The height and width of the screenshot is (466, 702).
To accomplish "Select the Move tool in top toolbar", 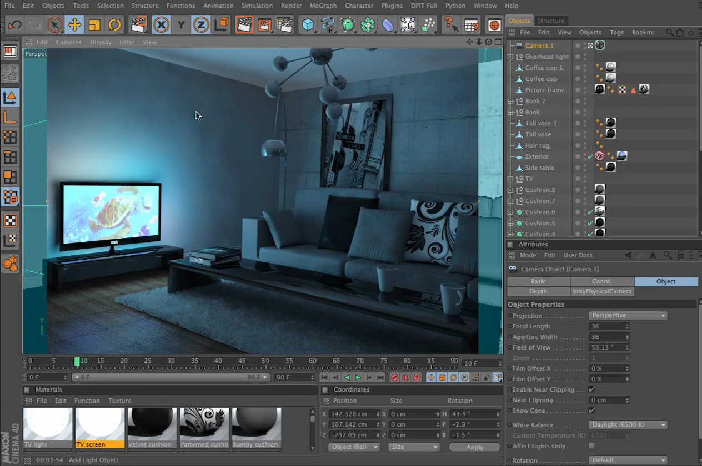I will 74,24.
